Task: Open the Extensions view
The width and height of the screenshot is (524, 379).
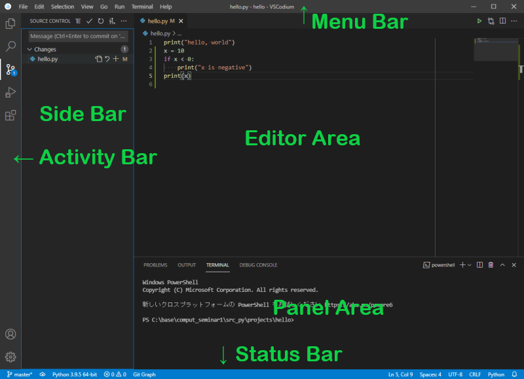Action: click(x=10, y=115)
